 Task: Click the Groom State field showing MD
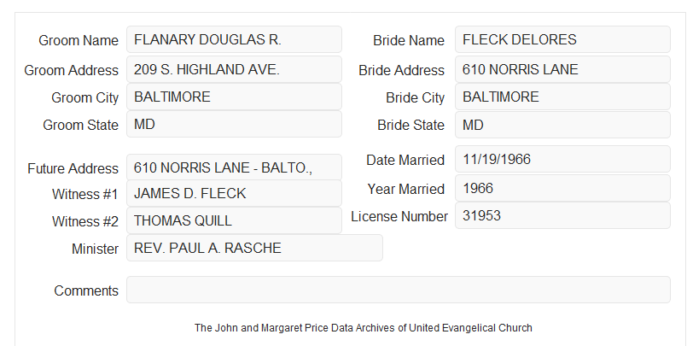point(234,124)
